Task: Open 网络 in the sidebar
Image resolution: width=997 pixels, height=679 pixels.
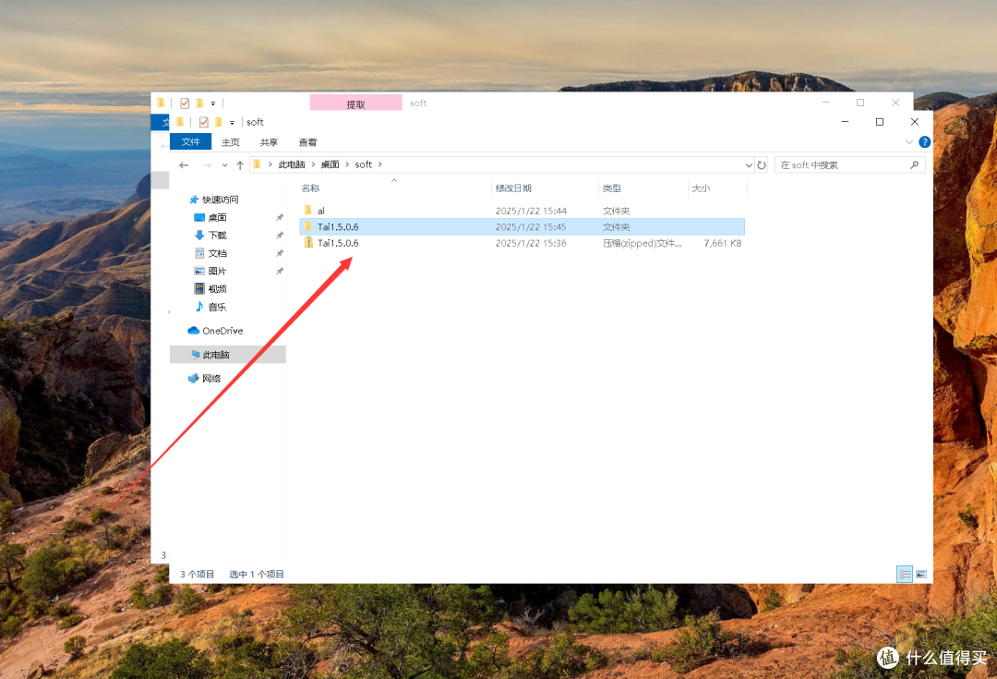Action: (211, 379)
